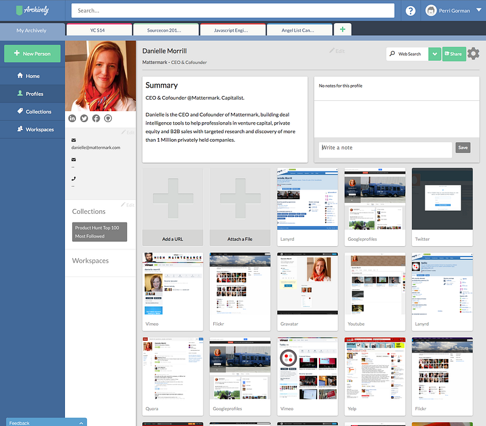
Task: Open the Angel List Can... tab
Action: tap(299, 30)
